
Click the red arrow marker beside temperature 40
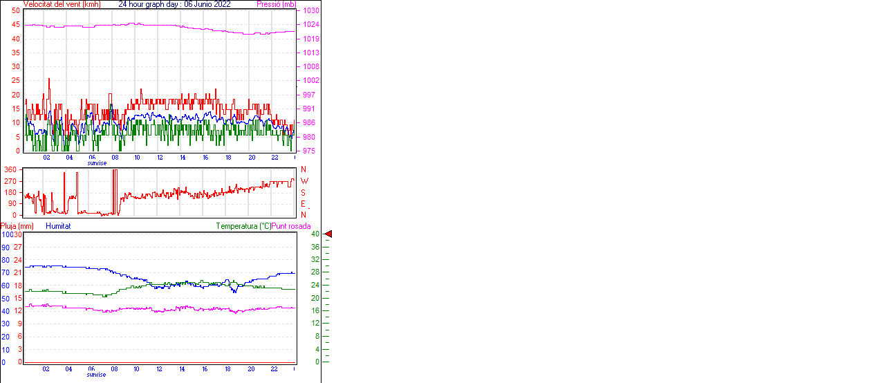(328, 234)
